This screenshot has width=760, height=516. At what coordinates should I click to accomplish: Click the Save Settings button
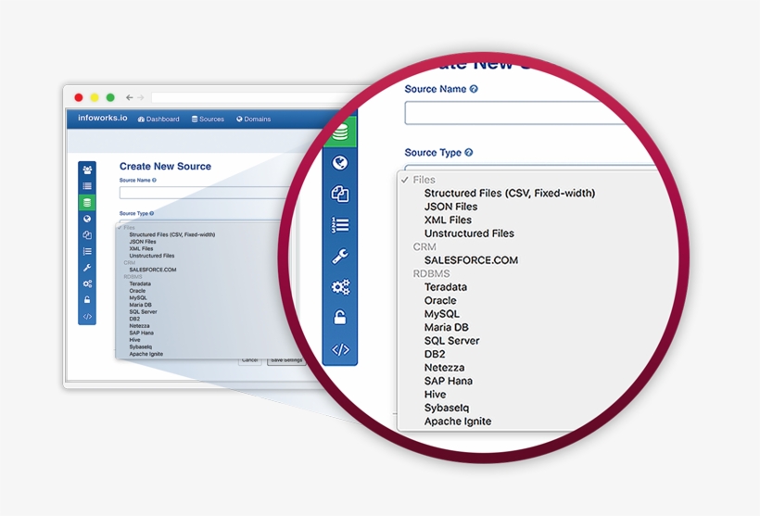coord(286,361)
